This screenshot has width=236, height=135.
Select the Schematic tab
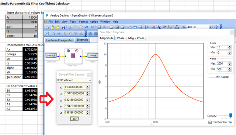pos(82,40)
